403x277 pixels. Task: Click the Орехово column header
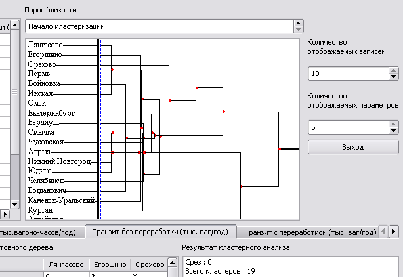click(150, 264)
